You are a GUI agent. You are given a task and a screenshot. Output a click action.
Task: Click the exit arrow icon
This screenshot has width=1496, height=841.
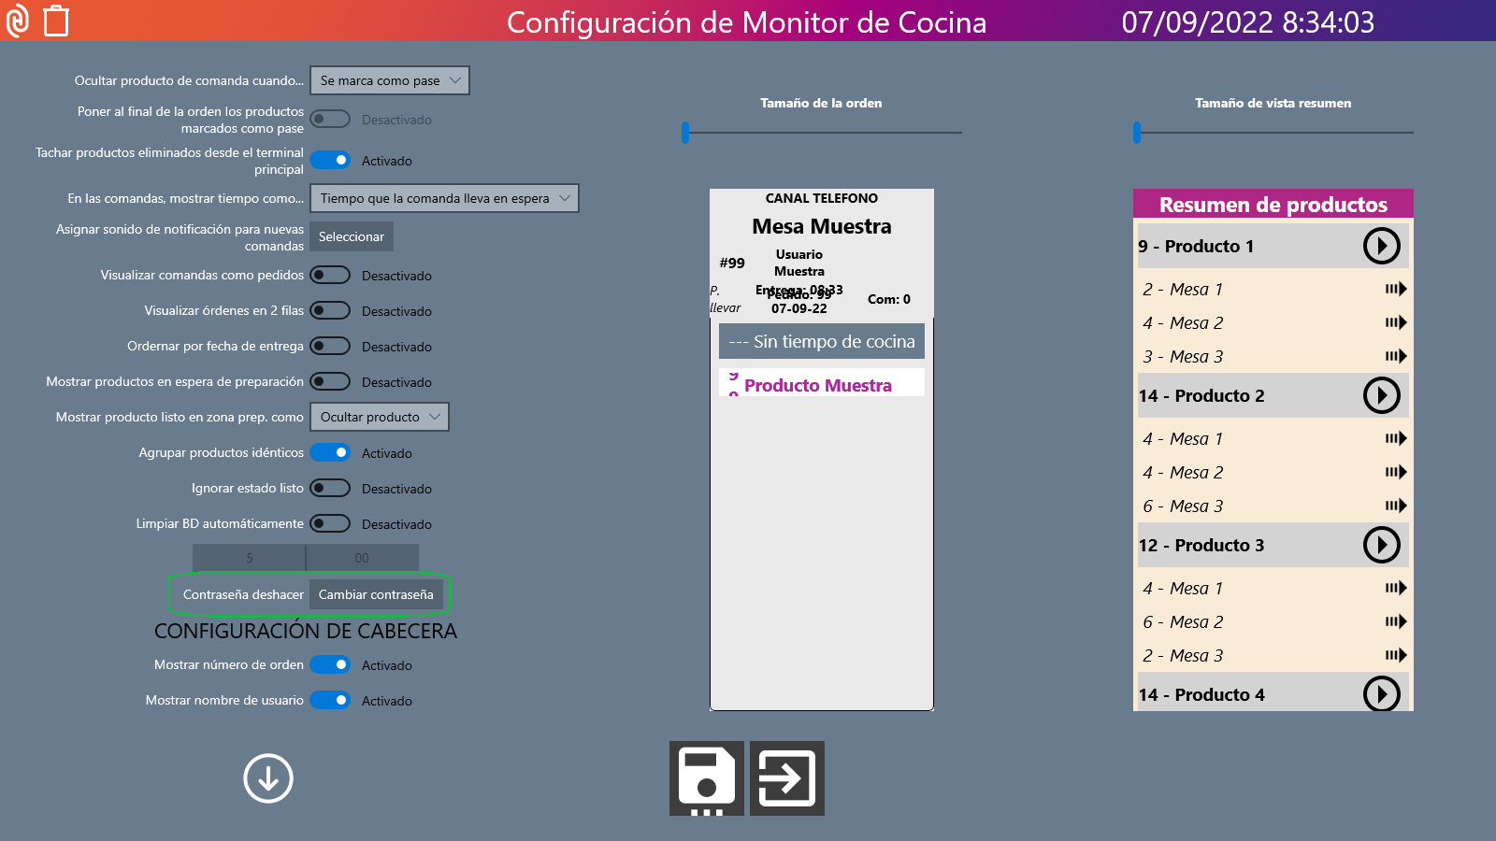tap(786, 778)
